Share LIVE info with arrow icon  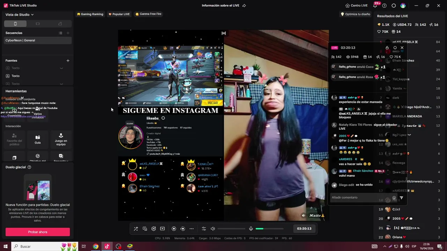244,6
